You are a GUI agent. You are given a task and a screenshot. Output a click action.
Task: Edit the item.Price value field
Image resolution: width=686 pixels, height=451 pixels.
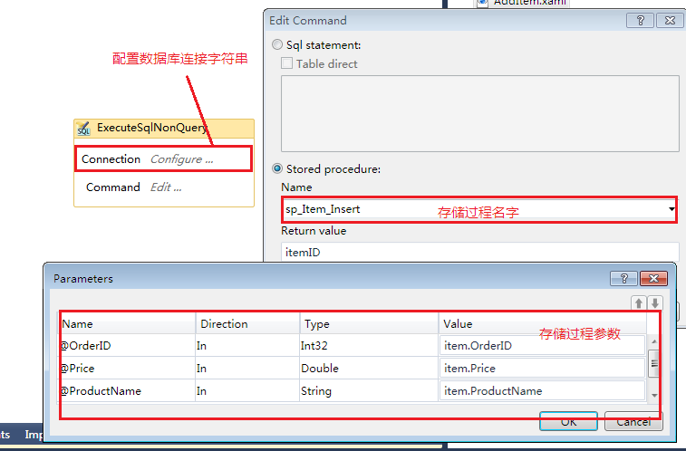542,369
